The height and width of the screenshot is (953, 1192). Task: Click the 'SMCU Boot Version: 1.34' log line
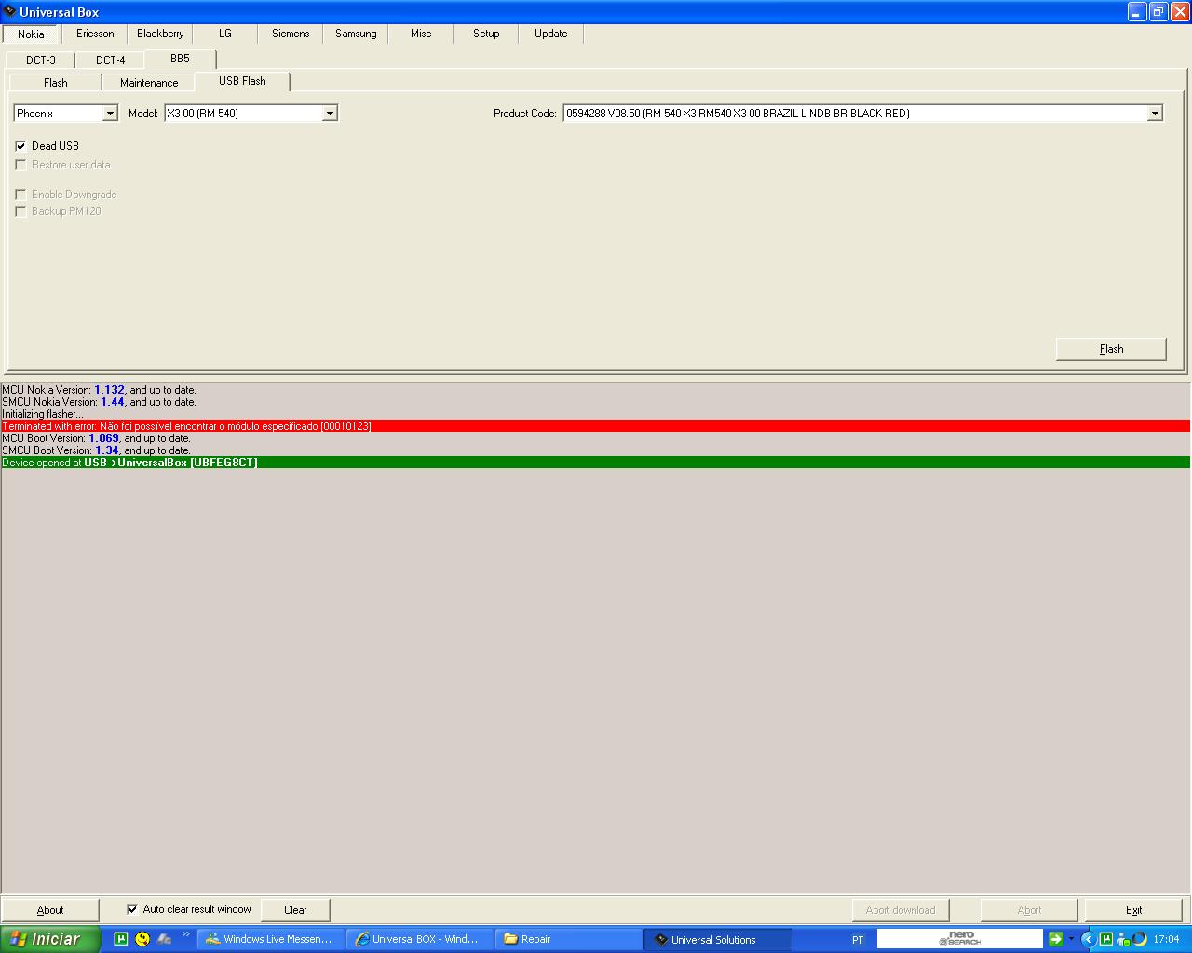[x=96, y=450]
